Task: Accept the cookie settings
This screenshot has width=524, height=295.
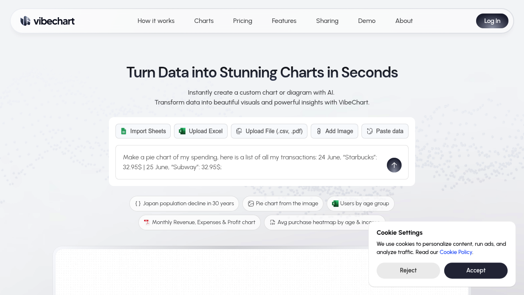Action: (x=476, y=270)
